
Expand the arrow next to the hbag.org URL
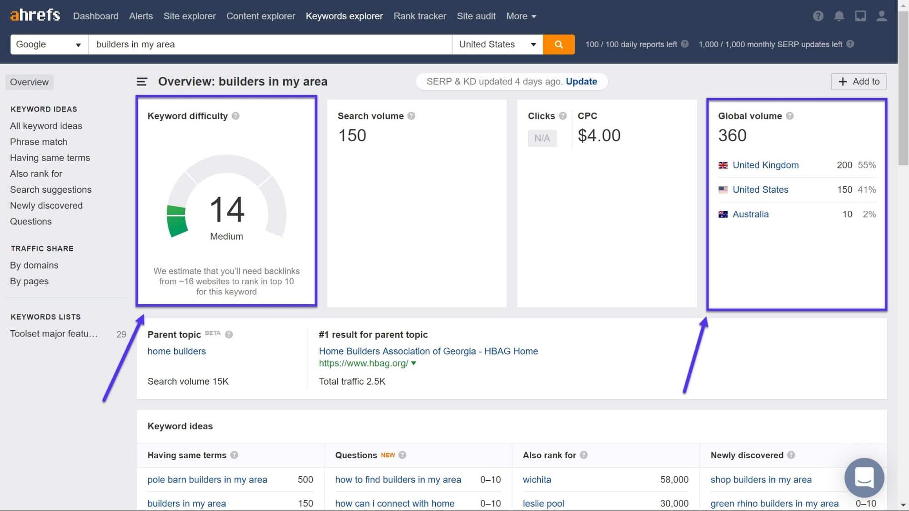413,363
